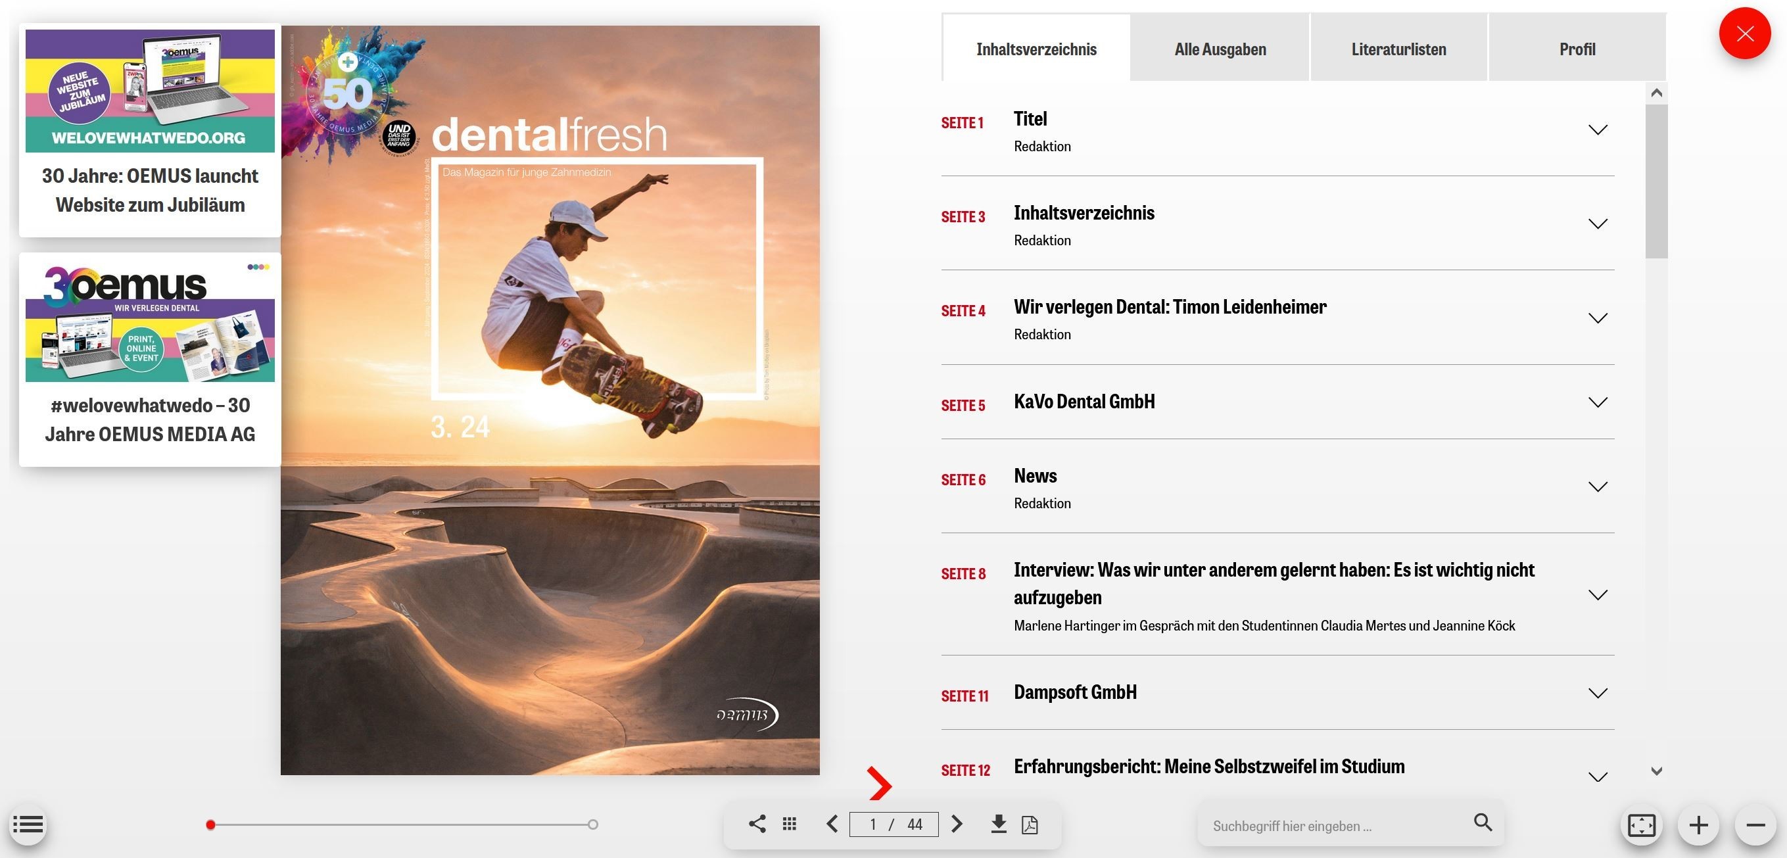Open the Dampsoft GmbH entry
The image size is (1787, 858).
pos(1075,692)
